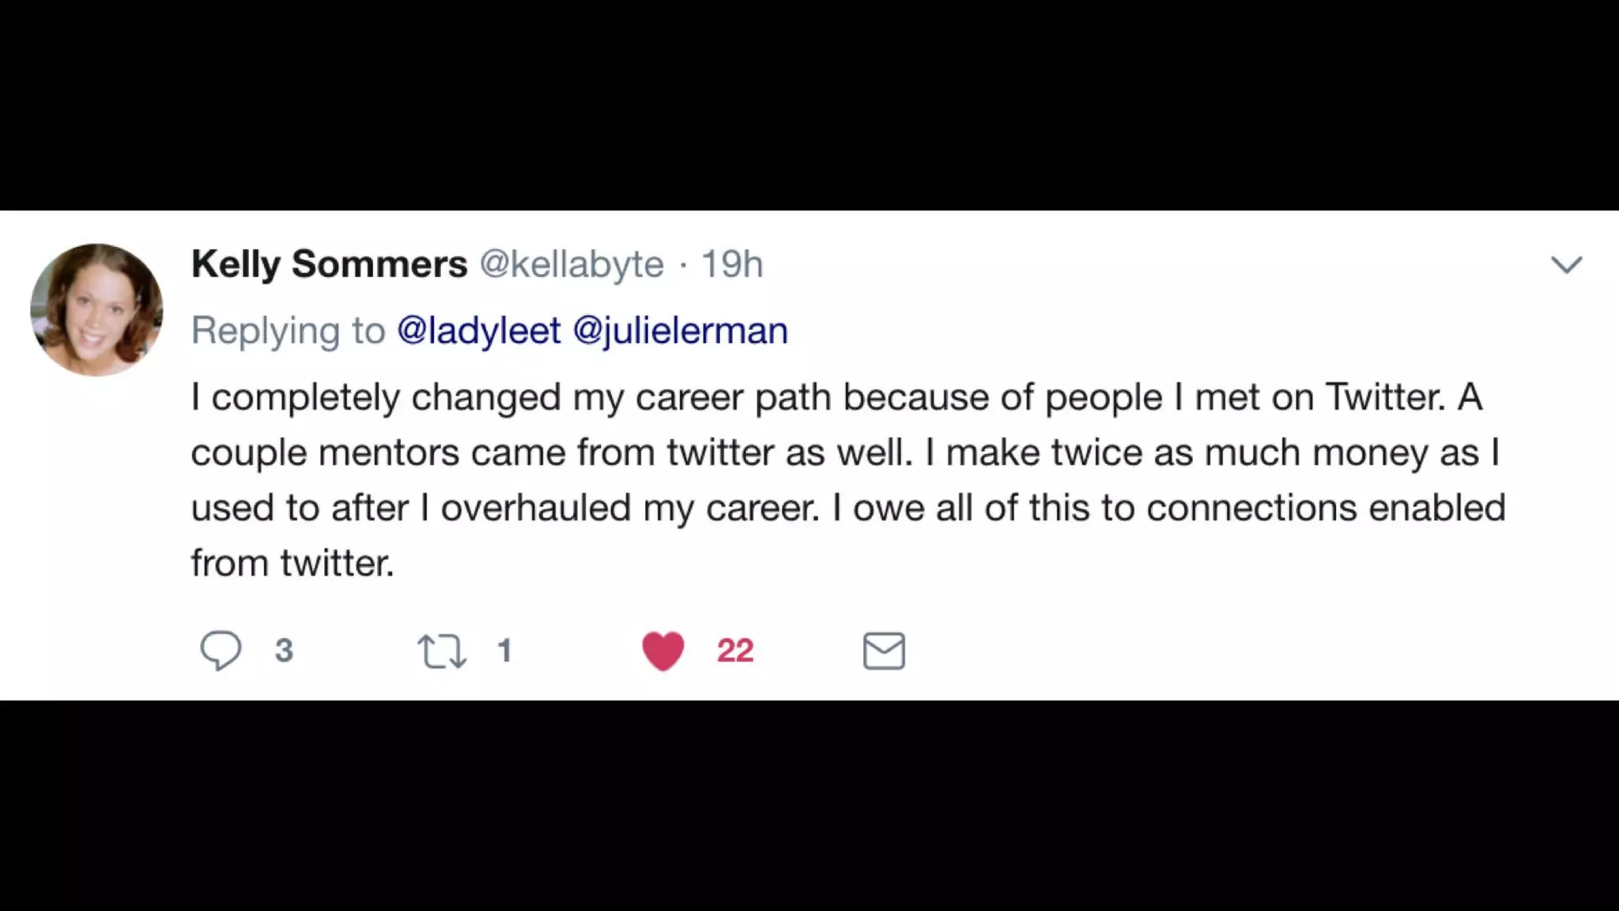Click the capitalized word "Twitter." in tweet
Viewport: 1619px width, 911px height.
[1385, 397]
